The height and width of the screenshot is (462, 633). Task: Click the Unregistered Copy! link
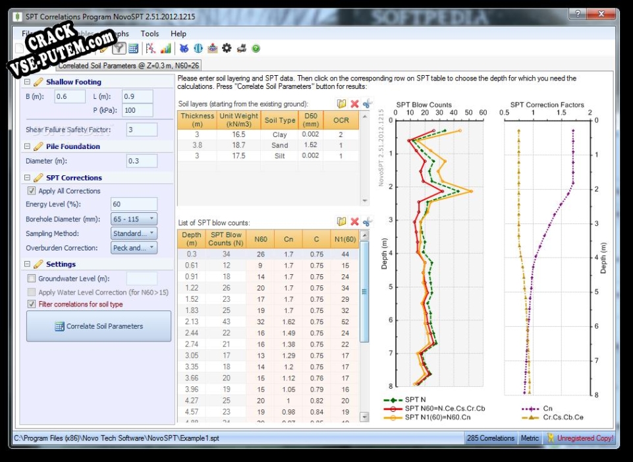pyautogui.click(x=585, y=438)
